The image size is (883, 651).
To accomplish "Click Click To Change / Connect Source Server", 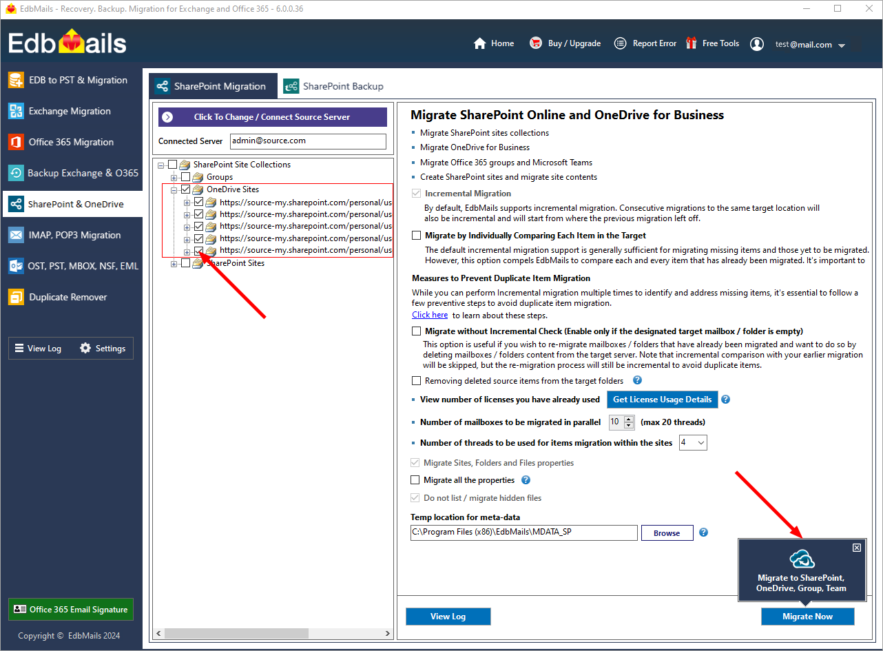I will [273, 117].
